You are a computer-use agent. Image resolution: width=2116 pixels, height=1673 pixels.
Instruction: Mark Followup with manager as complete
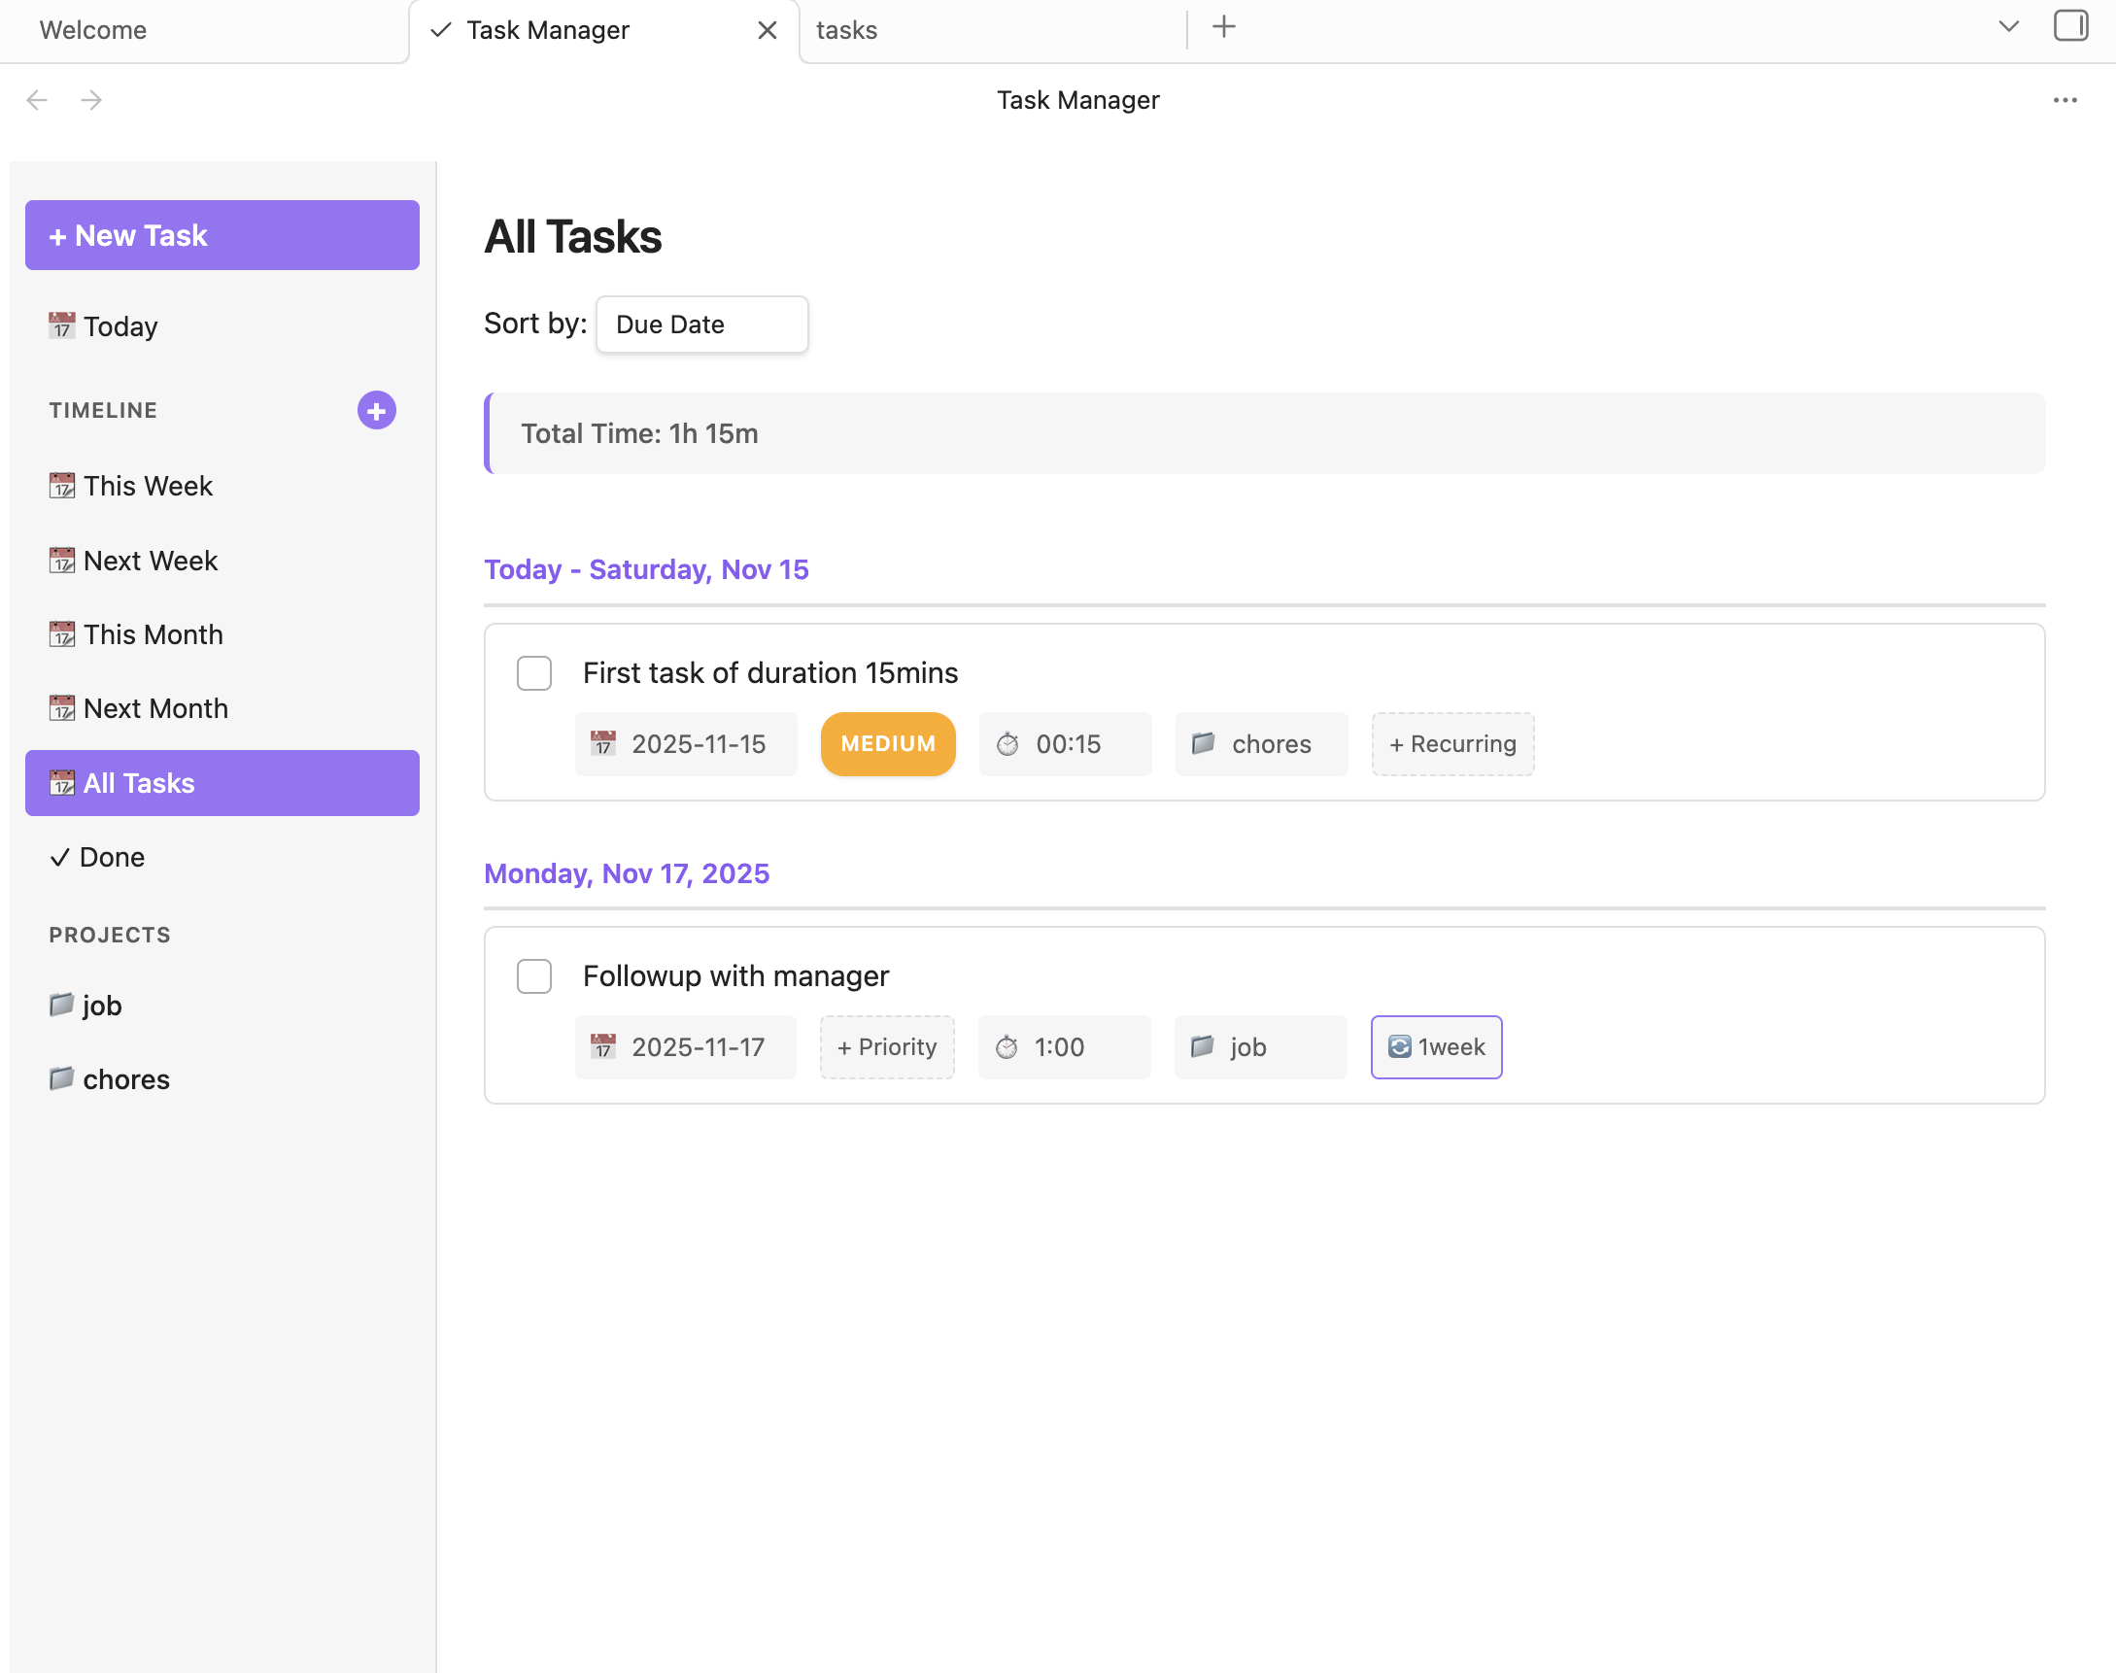click(534, 975)
